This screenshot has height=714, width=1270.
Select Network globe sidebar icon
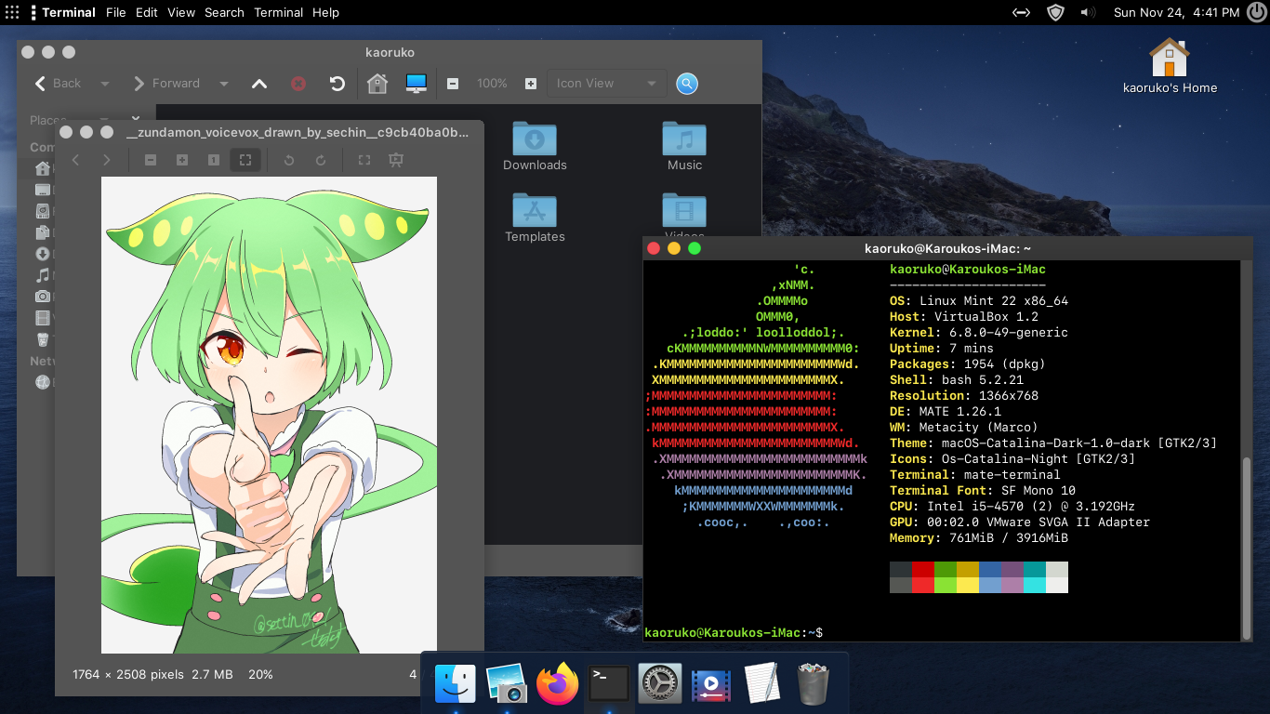click(43, 381)
